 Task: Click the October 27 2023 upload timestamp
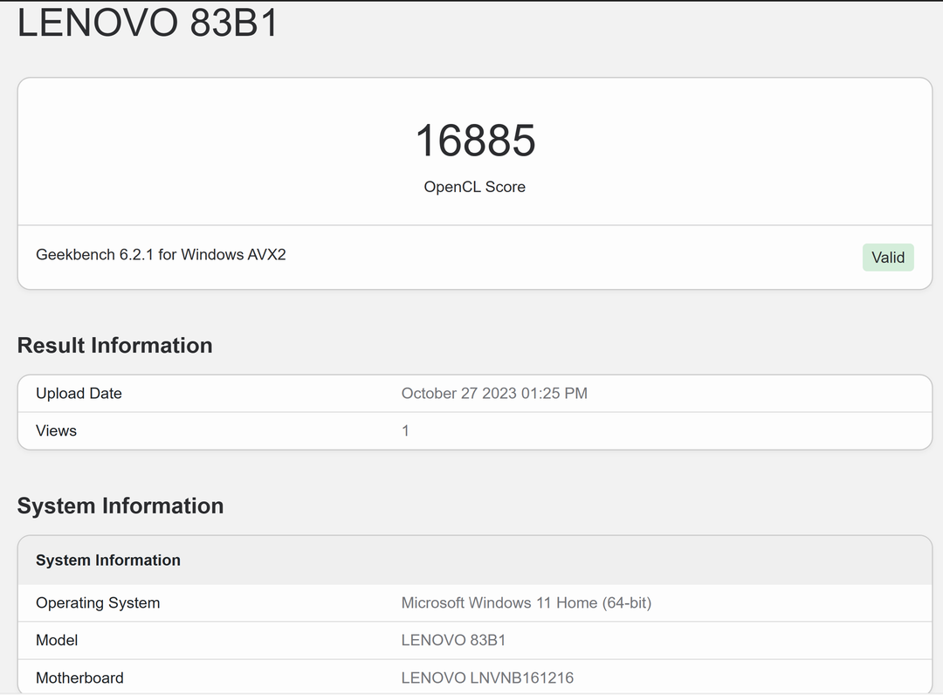point(494,393)
